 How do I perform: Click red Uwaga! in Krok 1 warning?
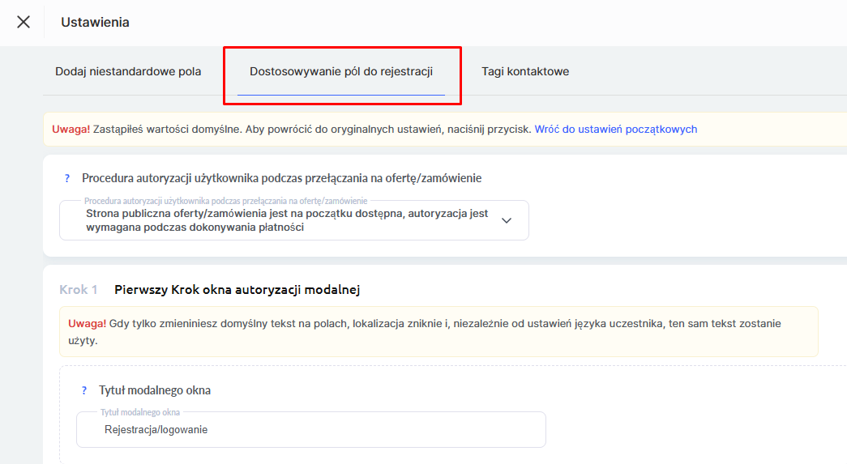tap(87, 323)
